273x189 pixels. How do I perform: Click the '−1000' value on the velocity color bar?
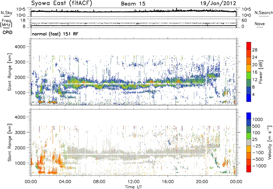[x=259, y=166]
